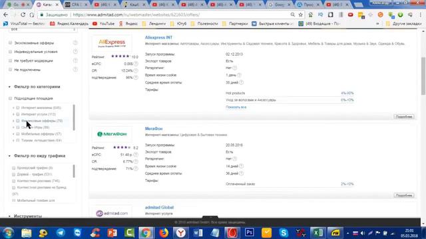426x239 pixels.
Task: Click 'Показать все' under AliExpress tariffs
Action: pyautogui.click(x=236, y=107)
